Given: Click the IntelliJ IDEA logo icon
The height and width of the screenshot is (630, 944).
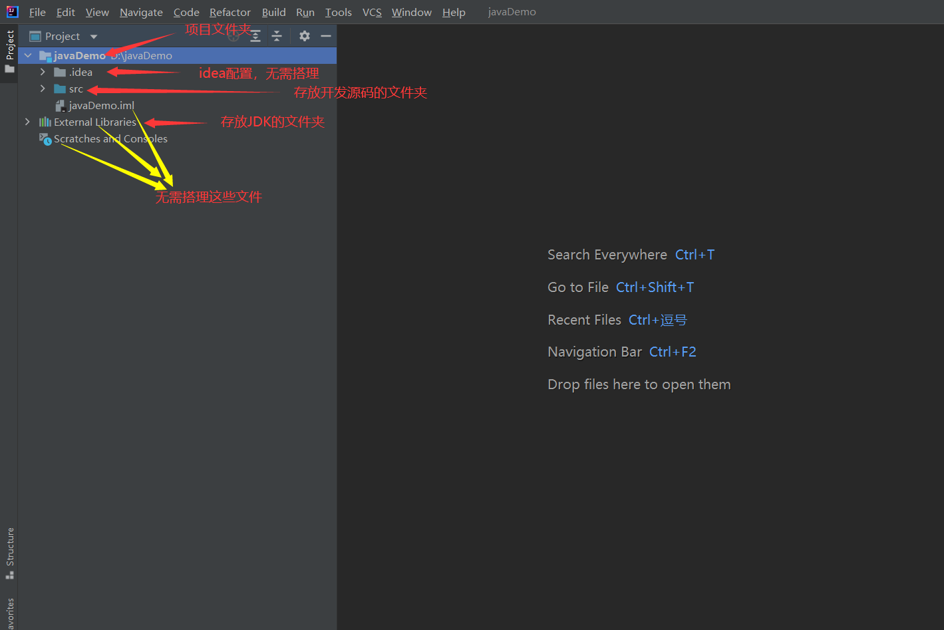Looking at the screenshot, I should (x=12, y=11).
